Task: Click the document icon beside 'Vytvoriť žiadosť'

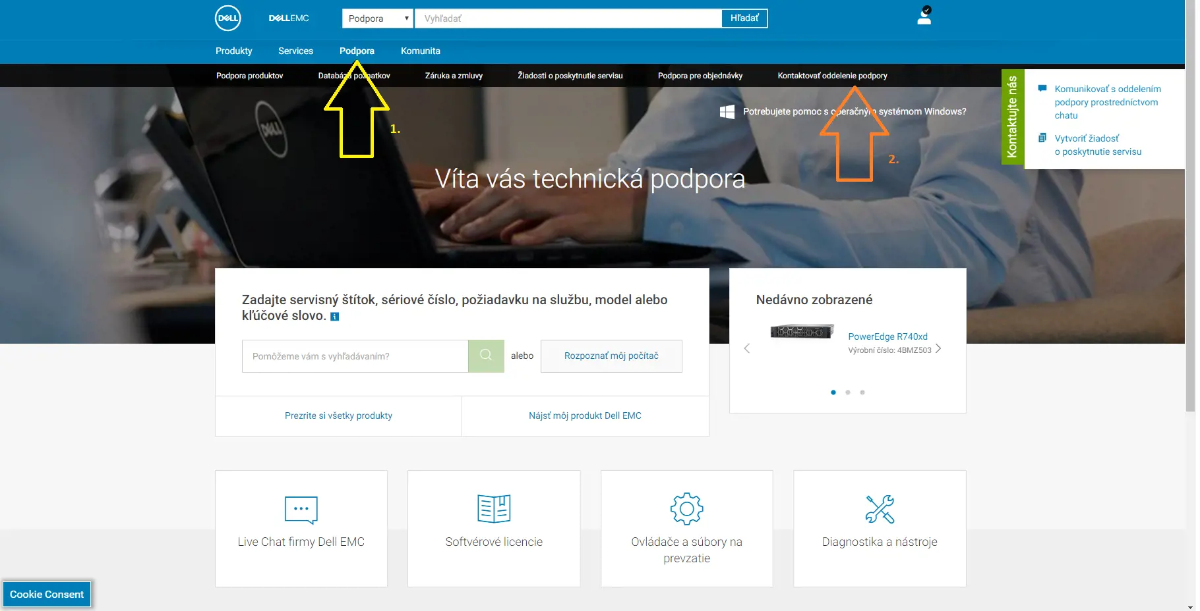Action: pyautogui.click(x=1042, y=138)
